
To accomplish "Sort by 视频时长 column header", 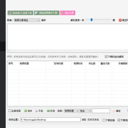I will 79,64.
